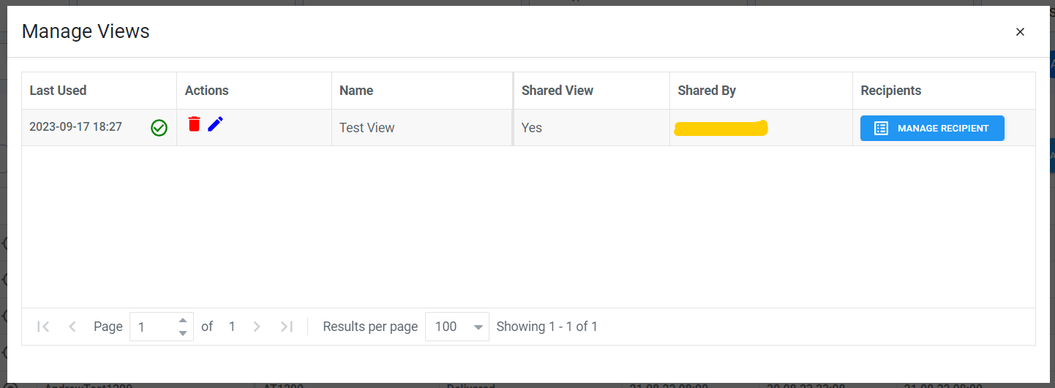Go to the next page
This screenshot has height=388, width=1055.
pos(257,327)
